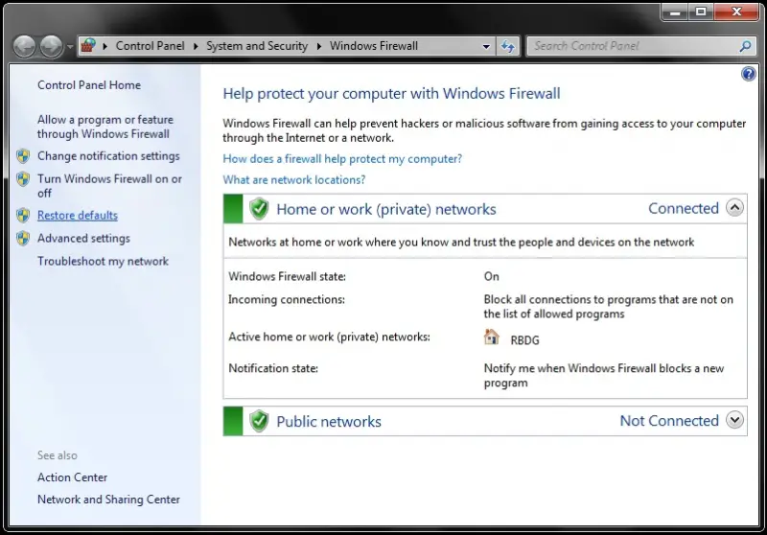767x535 pixels.
Task: Click Public networks heading
Action: coord(329,422)
